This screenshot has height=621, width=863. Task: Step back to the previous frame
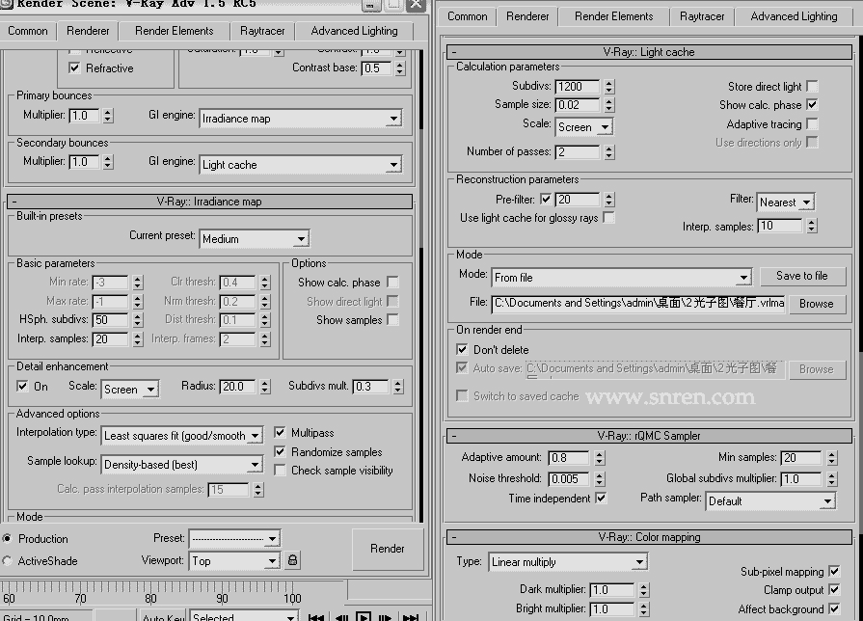click(x=341, y=617)
